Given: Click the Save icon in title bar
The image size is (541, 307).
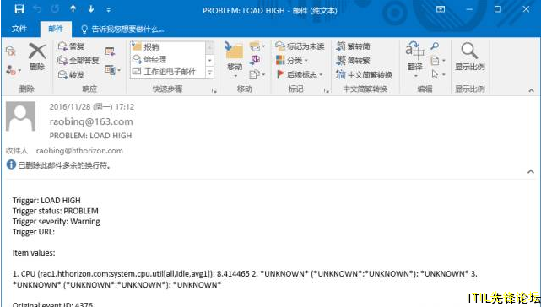Looking at the screenshot, I should (19, 9).
